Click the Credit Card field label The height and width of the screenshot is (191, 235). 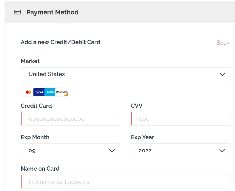click(36, 106)
